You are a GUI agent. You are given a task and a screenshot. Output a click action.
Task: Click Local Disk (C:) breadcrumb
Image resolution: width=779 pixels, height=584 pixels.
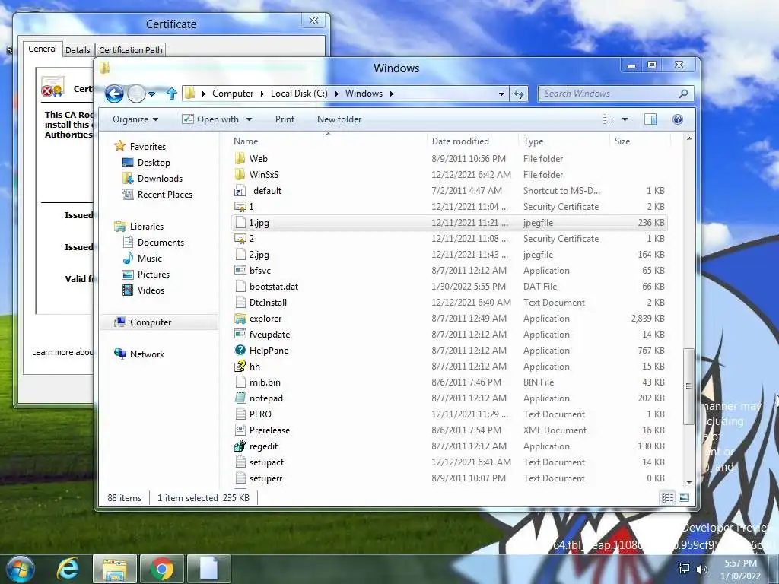coord(299,94)
